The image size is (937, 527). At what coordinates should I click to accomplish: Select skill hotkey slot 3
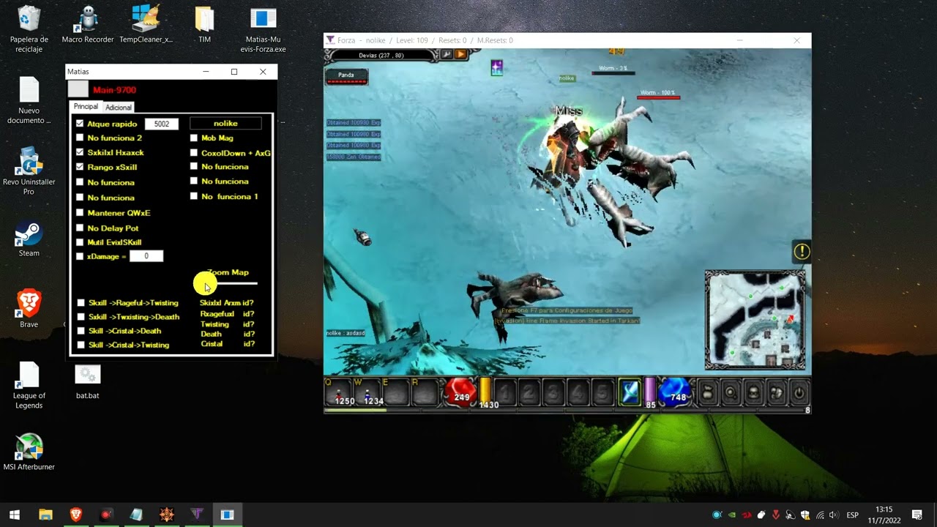[553, 394]
